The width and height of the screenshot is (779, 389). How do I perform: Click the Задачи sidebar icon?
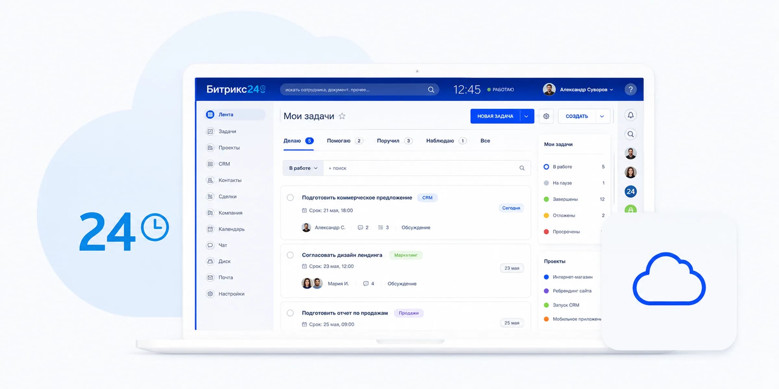pyautogui.click(x=210, y=131)
